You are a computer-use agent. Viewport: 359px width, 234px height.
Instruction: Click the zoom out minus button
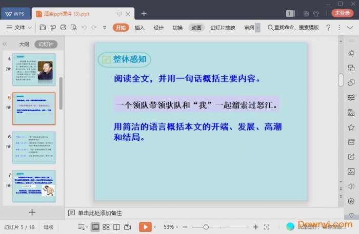click(x=185, y=227)
